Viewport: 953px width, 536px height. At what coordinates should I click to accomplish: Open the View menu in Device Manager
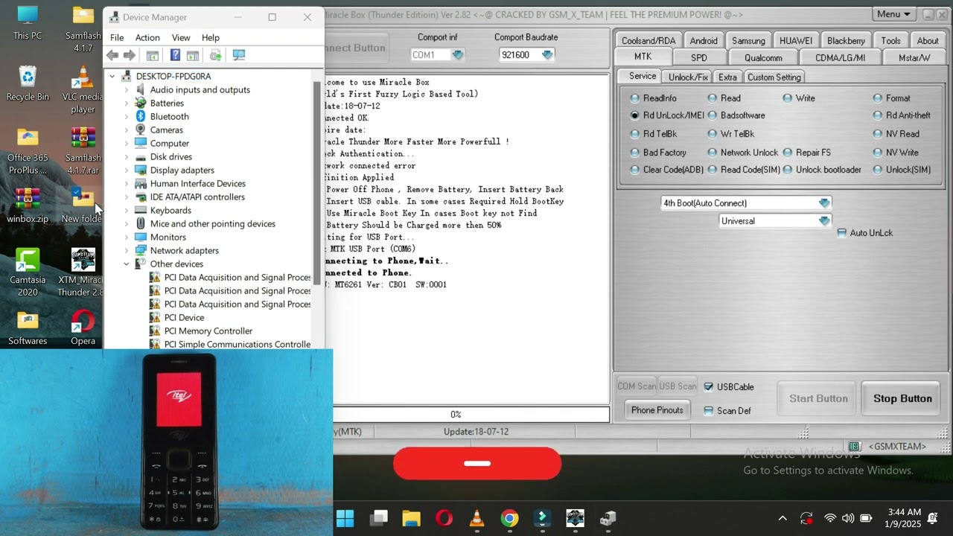[181, 38]
